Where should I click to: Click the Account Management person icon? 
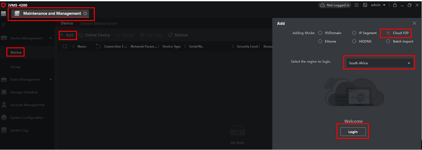(4, 105)
